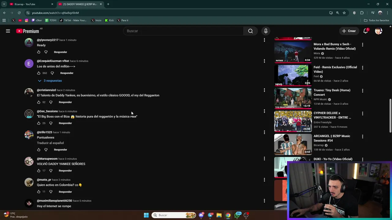Like the 'Quien activo en Colombia' comment
The image size is (392, 220).
(39, 192)
